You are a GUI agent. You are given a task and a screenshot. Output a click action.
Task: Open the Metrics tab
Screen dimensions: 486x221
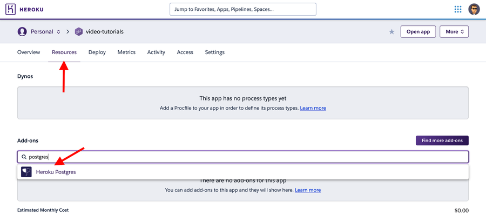coord(126,52)
